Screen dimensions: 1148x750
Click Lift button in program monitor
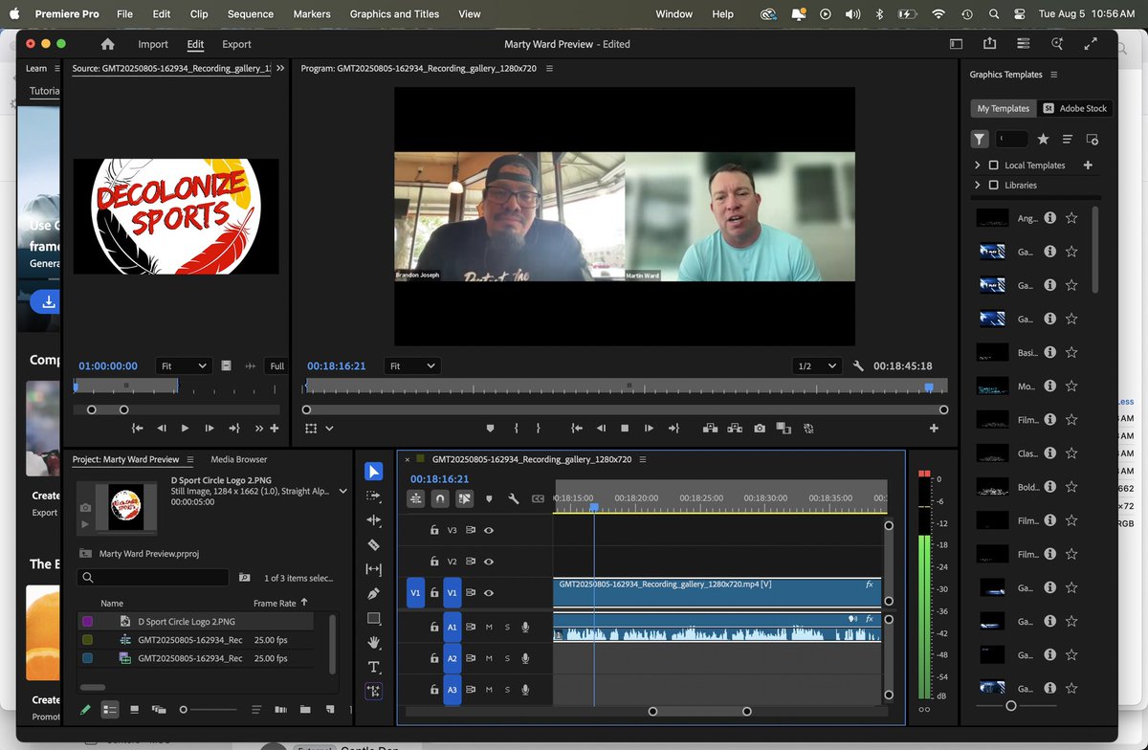711,429
